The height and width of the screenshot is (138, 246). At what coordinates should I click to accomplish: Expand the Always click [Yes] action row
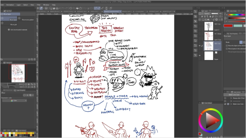[x=231, y=98]
